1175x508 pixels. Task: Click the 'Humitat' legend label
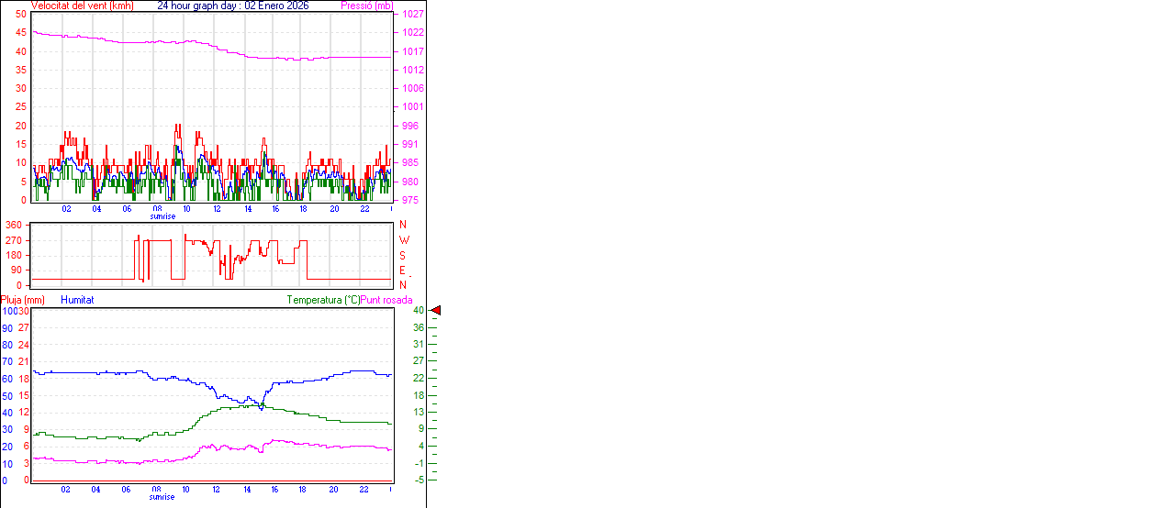pos(77,300)
